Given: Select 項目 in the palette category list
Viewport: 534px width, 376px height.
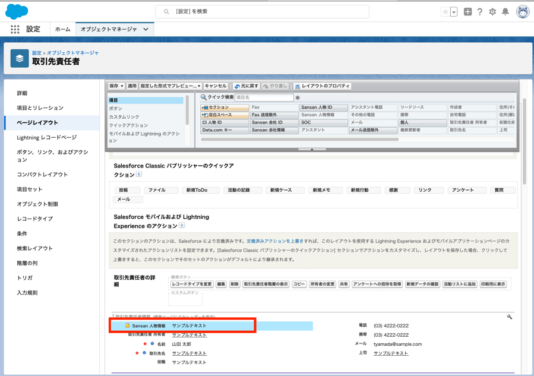Looking at the screenshot, I should (146, 100).
